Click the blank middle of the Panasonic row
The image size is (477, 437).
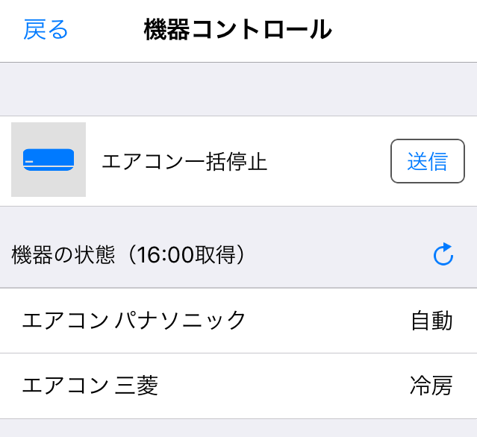(x=328, y=321)
